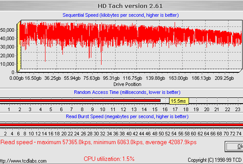Click the 75.63gb drive position label
The width and height of the screenshot is (243, 164).
[x=91, y=78]
